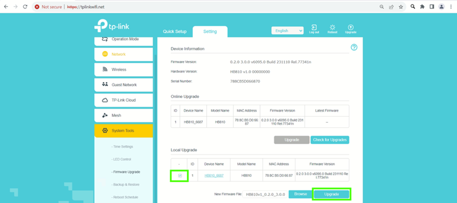Click the Upgrade icon next to Reboot

pos(351,29)
